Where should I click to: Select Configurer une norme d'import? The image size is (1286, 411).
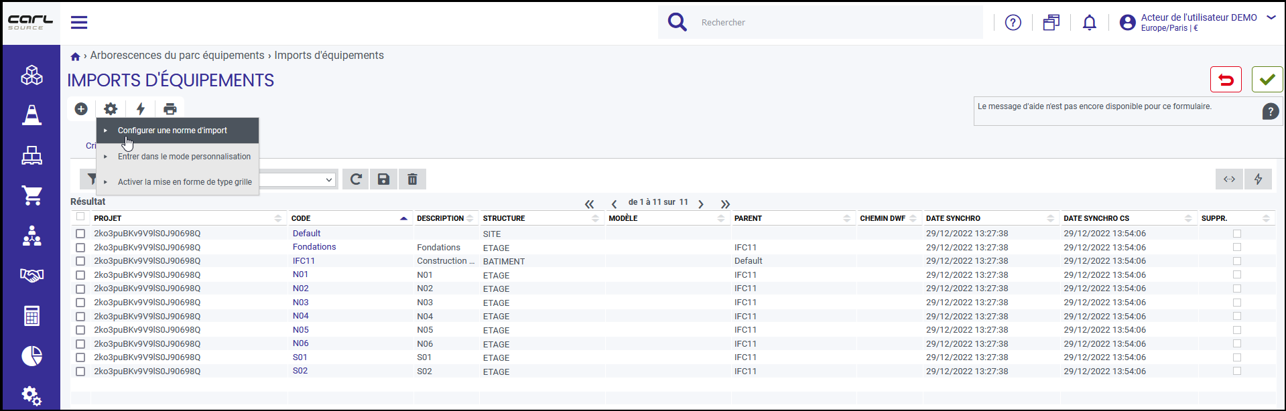click(x=172, y=131)
